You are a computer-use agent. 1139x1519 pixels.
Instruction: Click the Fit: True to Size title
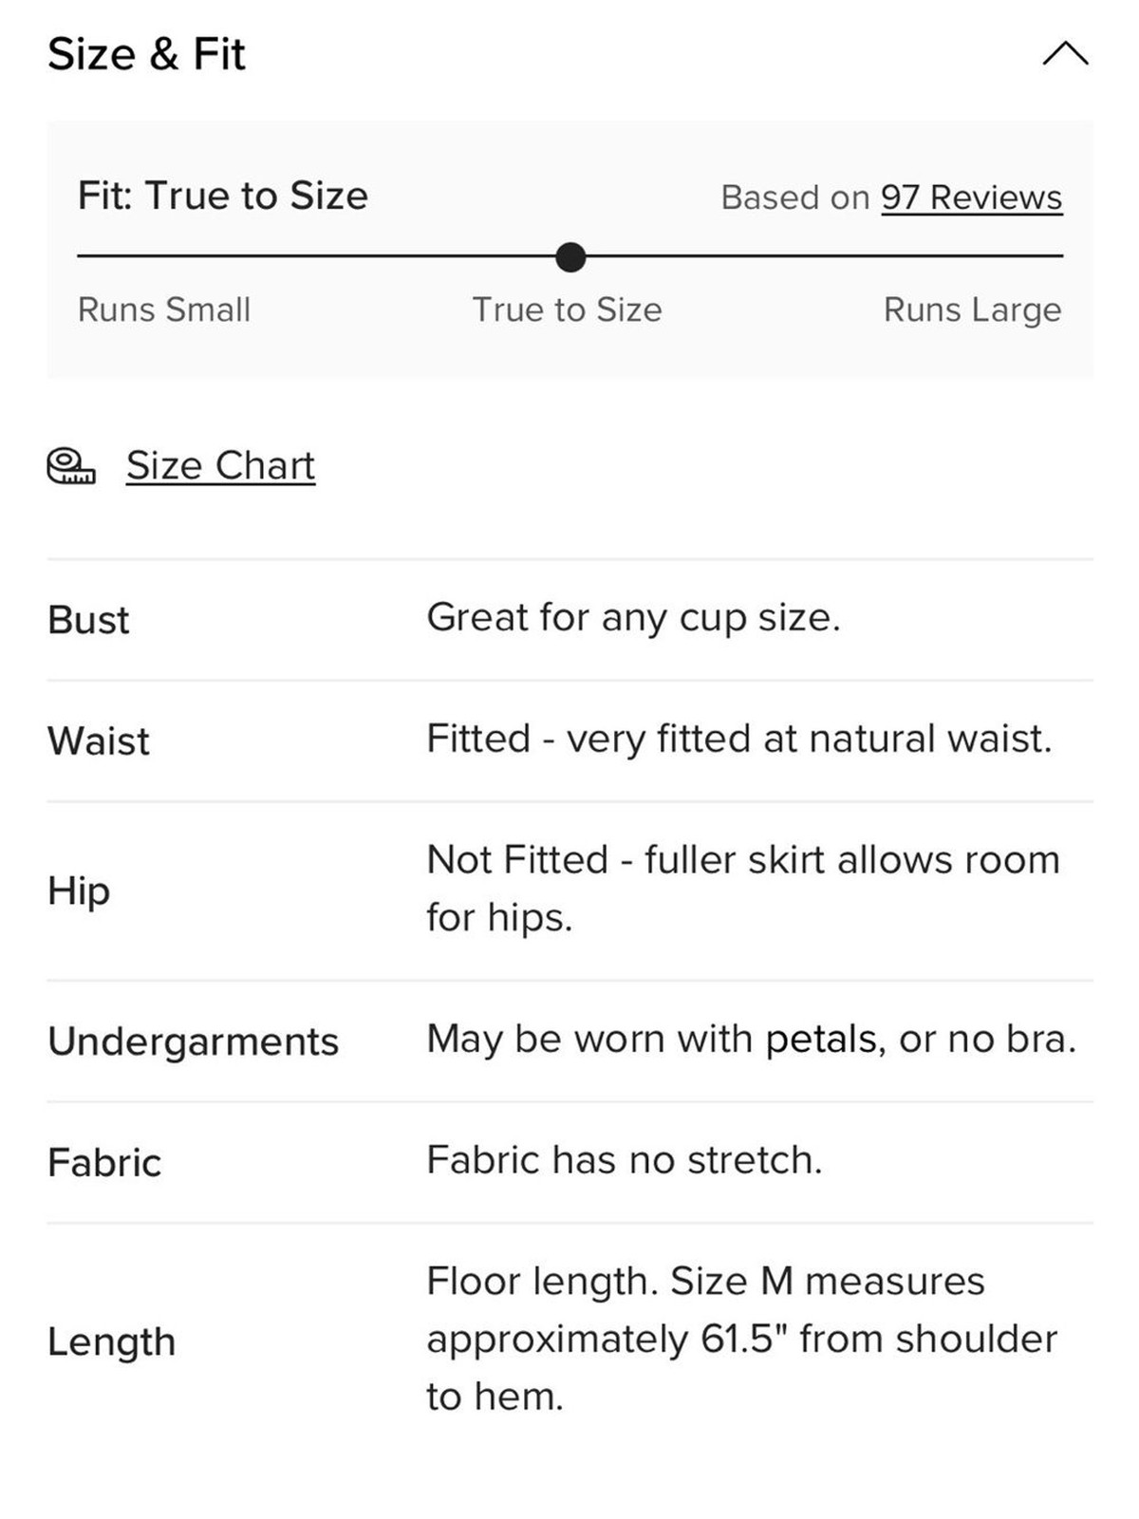[x=223, y=196]
